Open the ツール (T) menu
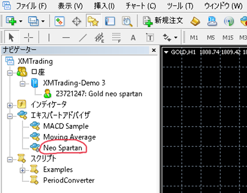This screenshot has height=193, width=247. coord(180,6)
